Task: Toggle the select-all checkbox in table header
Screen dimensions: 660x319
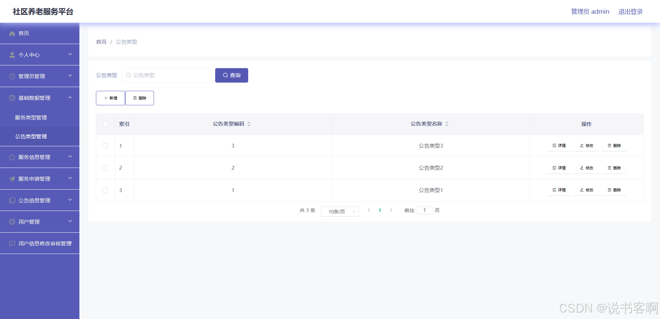Action: point(106,124)
